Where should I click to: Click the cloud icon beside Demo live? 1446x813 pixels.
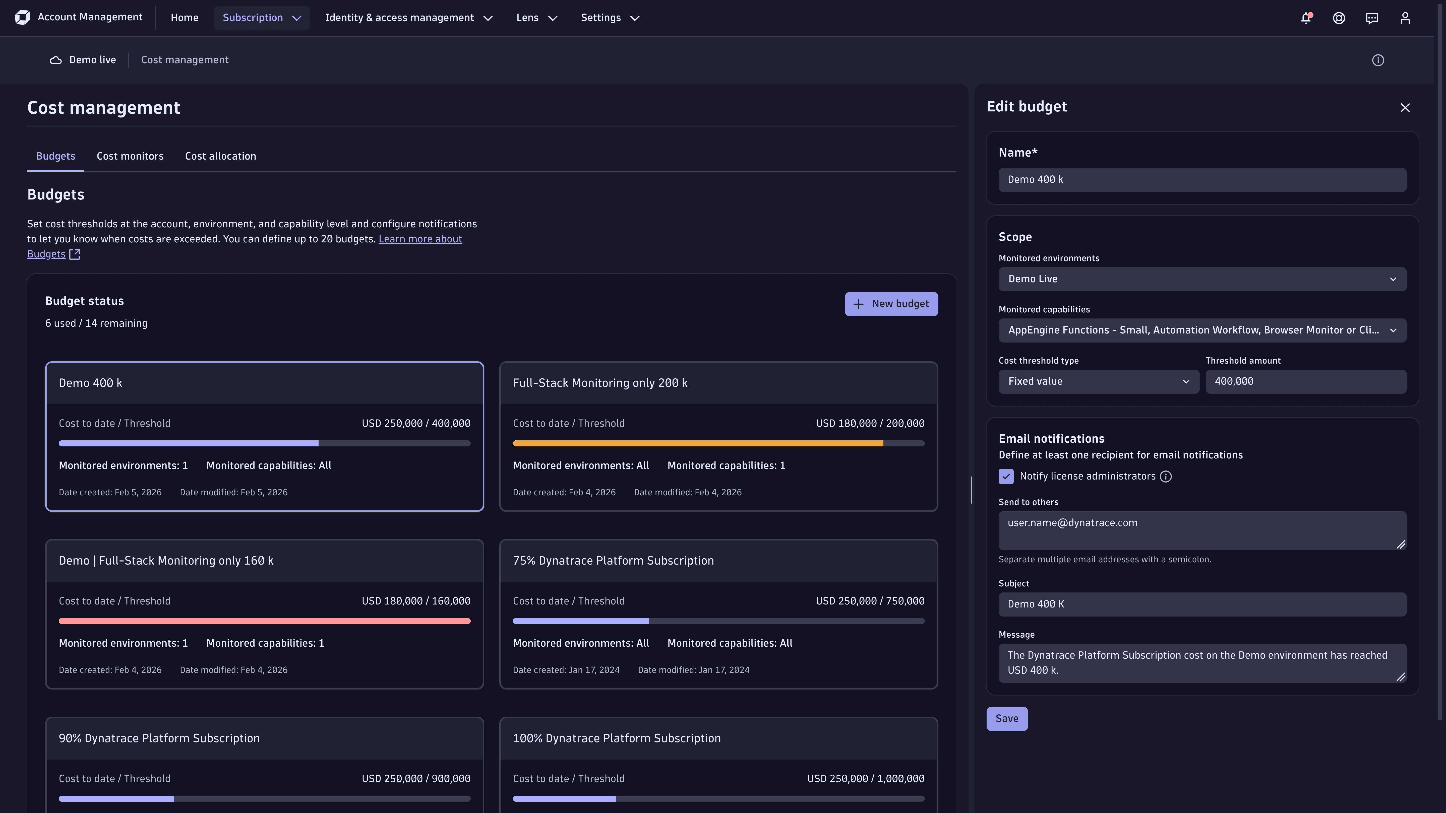click(55, 59)
